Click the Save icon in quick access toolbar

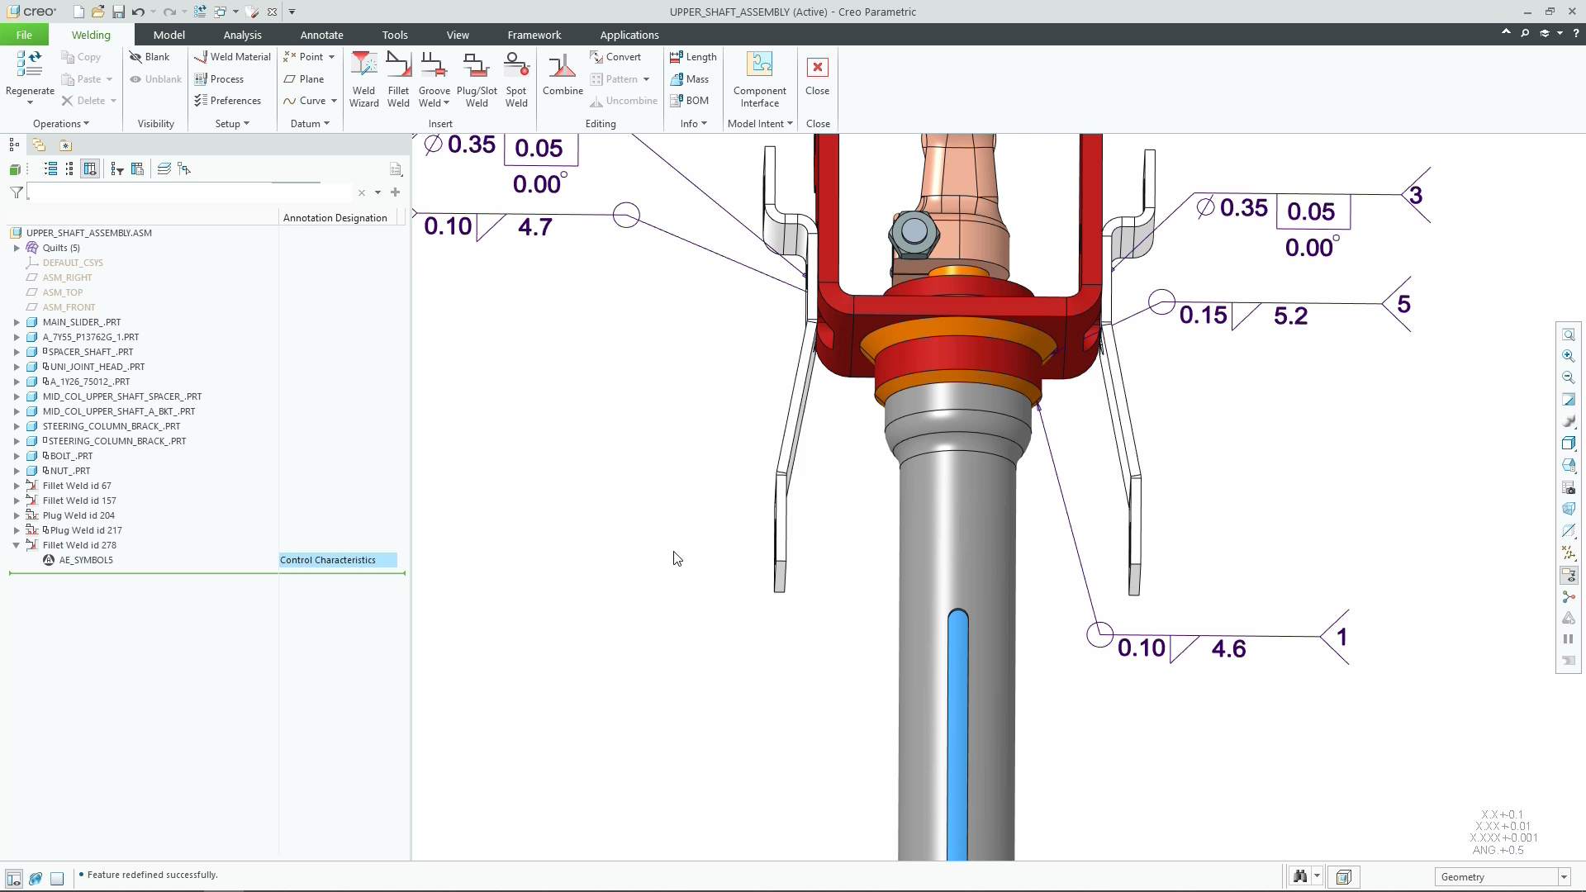[118, 12]
